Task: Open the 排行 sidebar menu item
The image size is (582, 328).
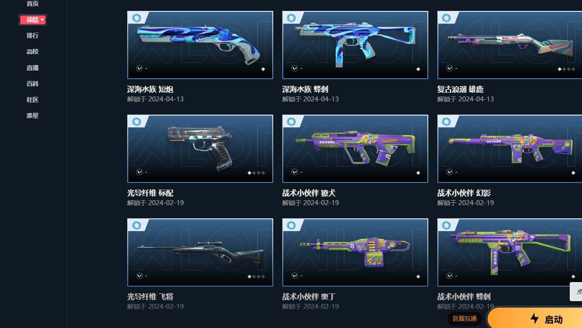Action: pyautogui.click(x=32, y=35)
